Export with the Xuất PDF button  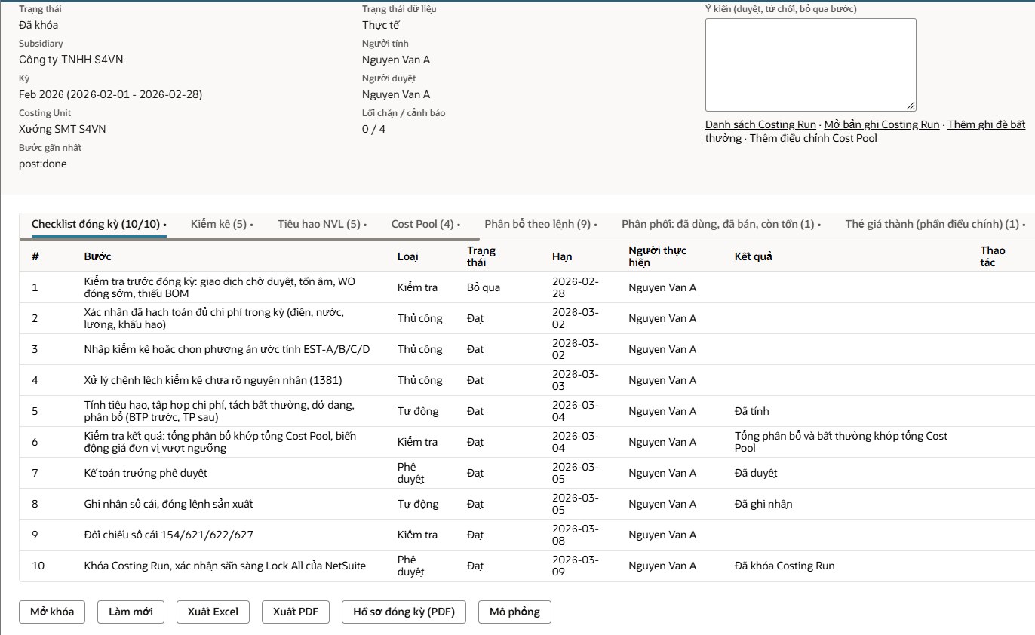coord(296,612)
